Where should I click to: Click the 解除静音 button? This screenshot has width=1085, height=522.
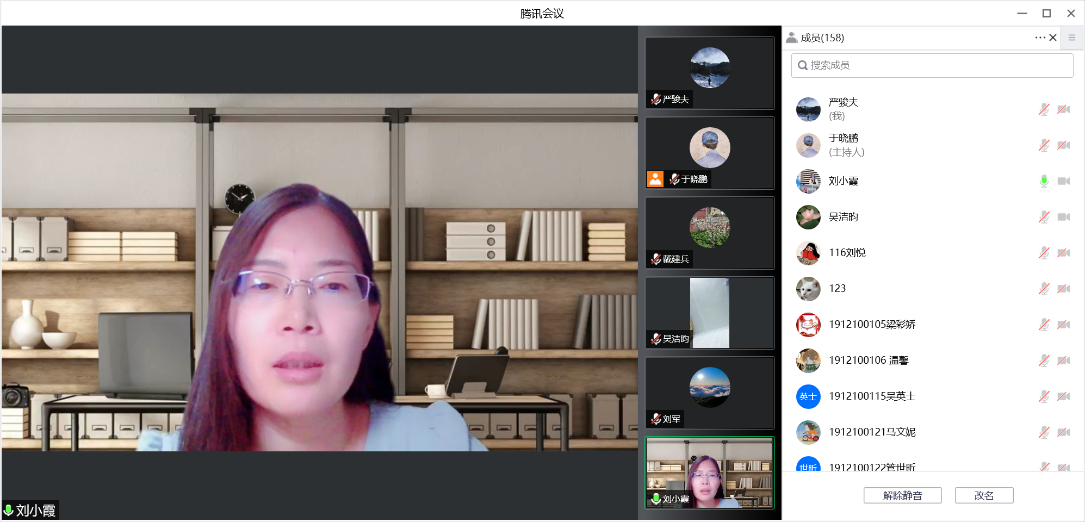902,495
